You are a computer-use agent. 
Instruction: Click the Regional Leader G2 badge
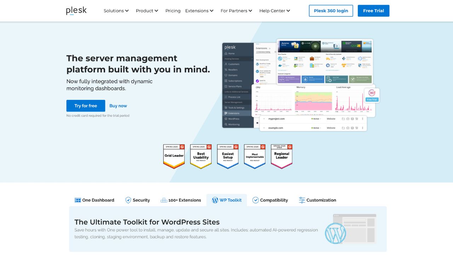(282, 156)
